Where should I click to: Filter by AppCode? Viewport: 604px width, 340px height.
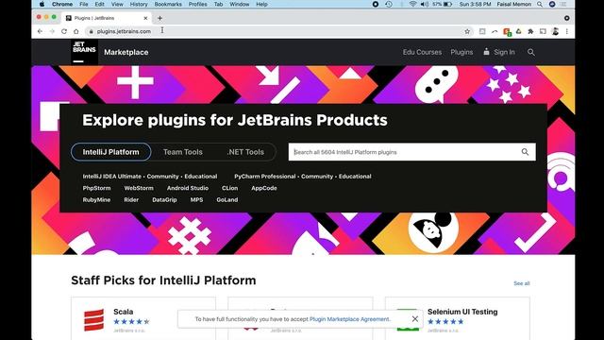pyautogui.click(x=264, y=188)
